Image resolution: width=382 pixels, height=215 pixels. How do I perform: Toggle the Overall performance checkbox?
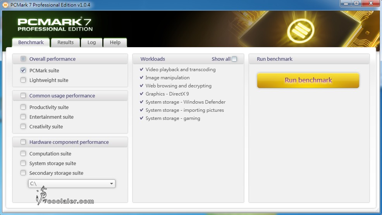click(23, 59)
